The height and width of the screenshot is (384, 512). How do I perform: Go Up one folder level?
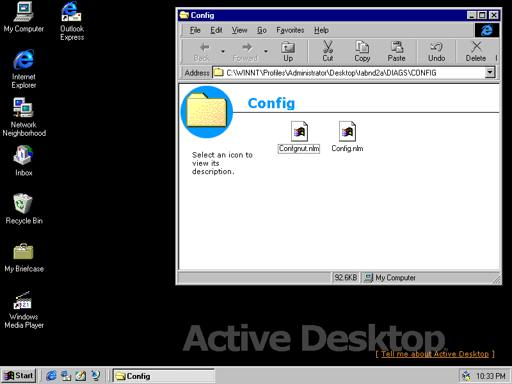288,52
